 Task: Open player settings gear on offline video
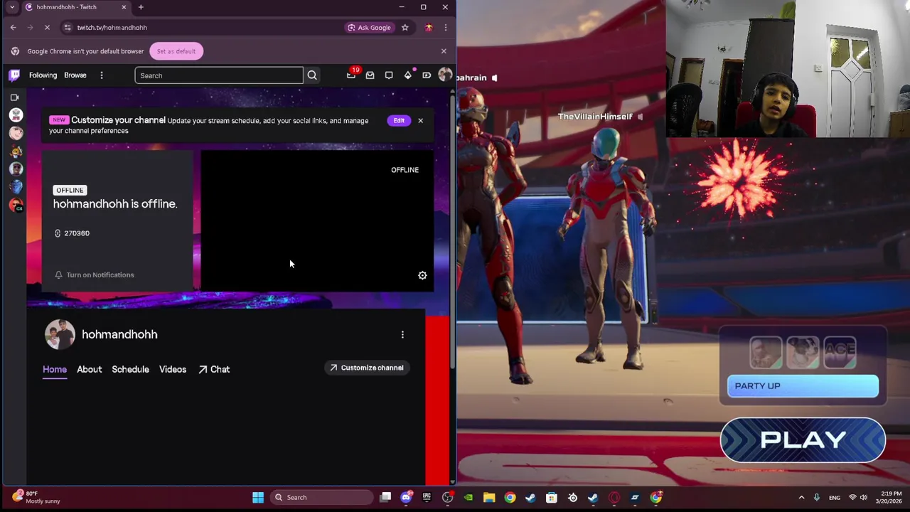coord(422,275)
